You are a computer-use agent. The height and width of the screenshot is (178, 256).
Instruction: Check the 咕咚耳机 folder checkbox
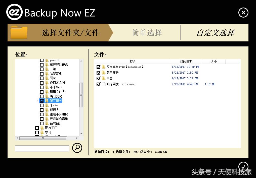pyautogui.click(x=42, y=74)
